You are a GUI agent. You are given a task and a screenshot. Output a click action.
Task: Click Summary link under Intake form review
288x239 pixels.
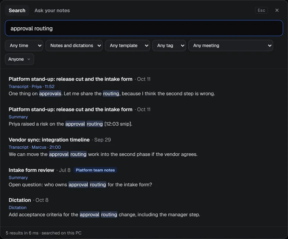pos(18,178)
